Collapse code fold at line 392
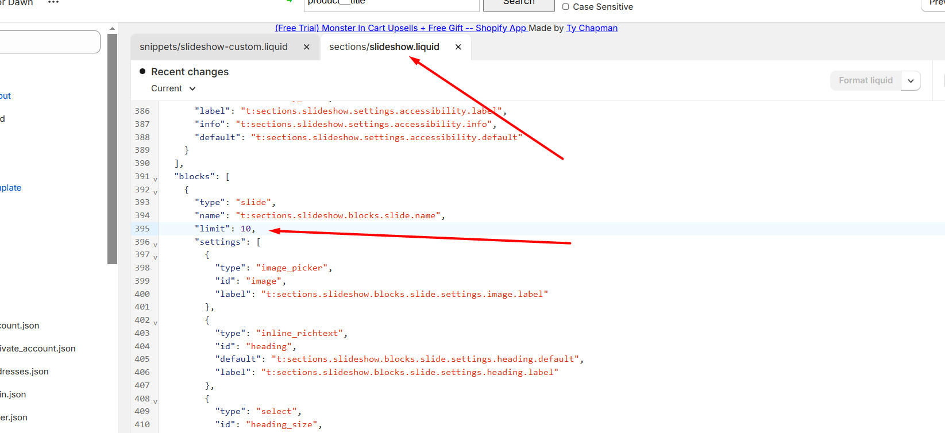The image size is (945, 433). (155, 192)
